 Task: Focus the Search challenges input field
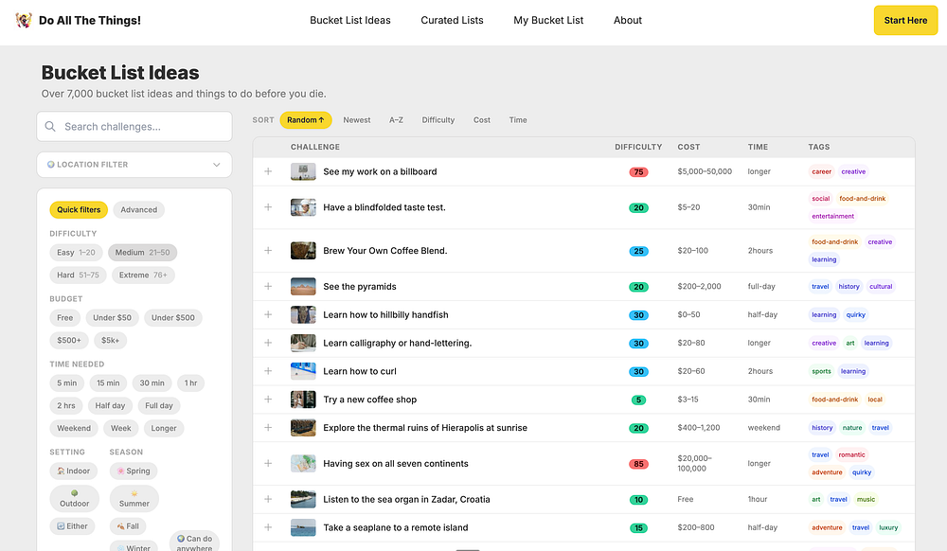click(x=142, y=127)
